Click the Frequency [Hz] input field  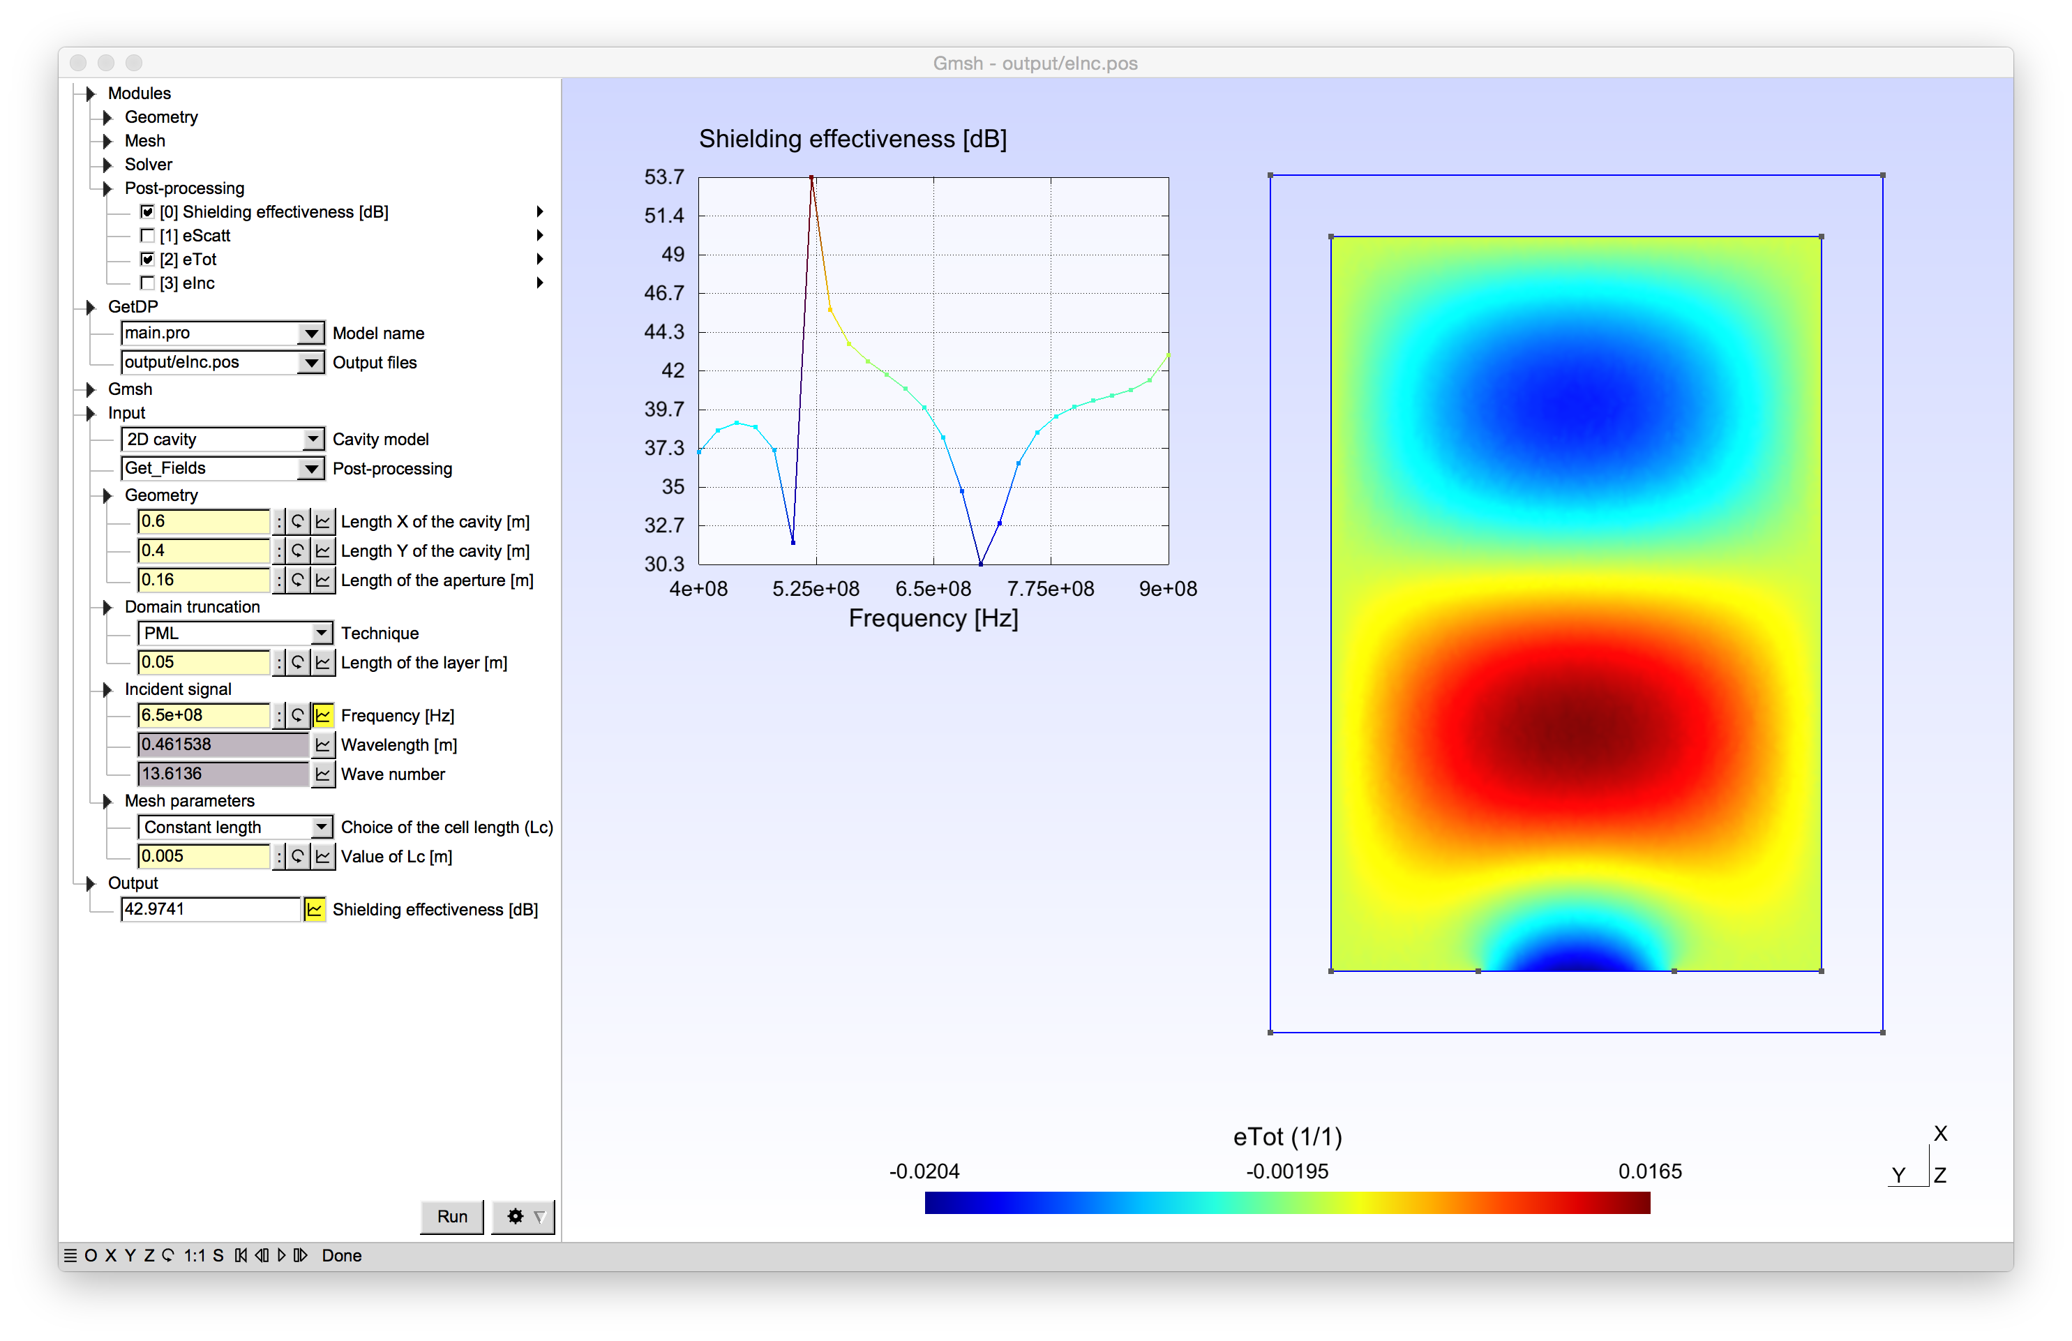(x=204, y=716)
